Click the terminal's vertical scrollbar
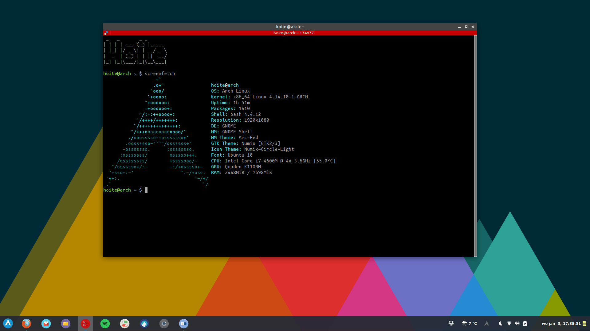This screenshot has height=331, width=590. click(x=475, y=146)
